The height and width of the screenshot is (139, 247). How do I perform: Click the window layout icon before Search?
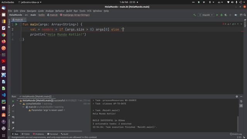pyautogui.click(x=241, y=15)
